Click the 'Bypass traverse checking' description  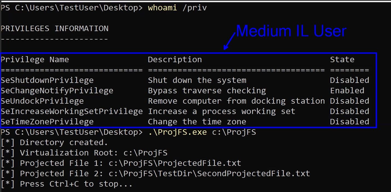207,91
